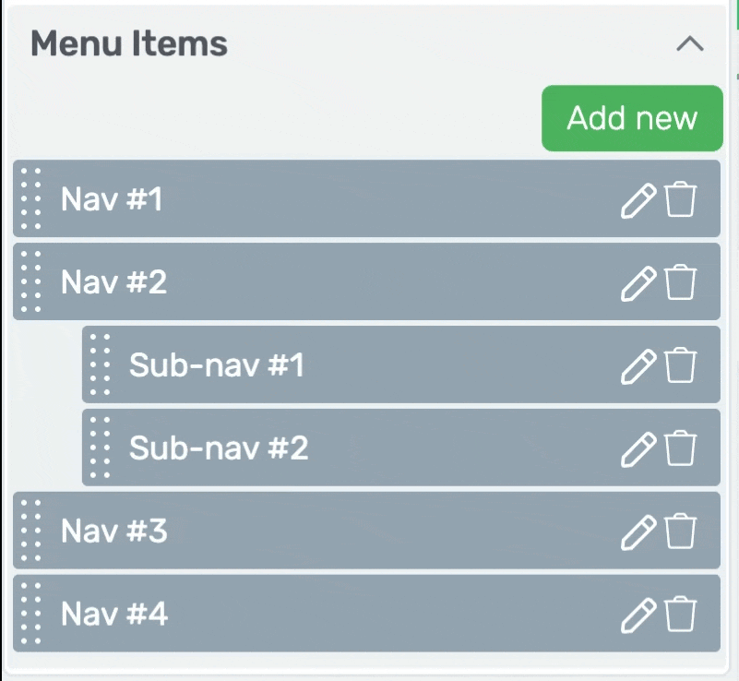Delete Sub-nav #1 with the trash icon
The height and width of the screenshot is (681, 739).
tap(680, 364)
